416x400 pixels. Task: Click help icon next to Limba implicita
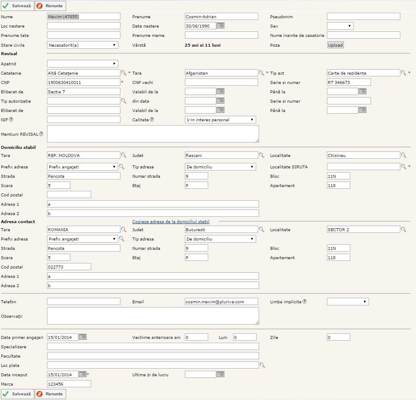pos(304,302)
